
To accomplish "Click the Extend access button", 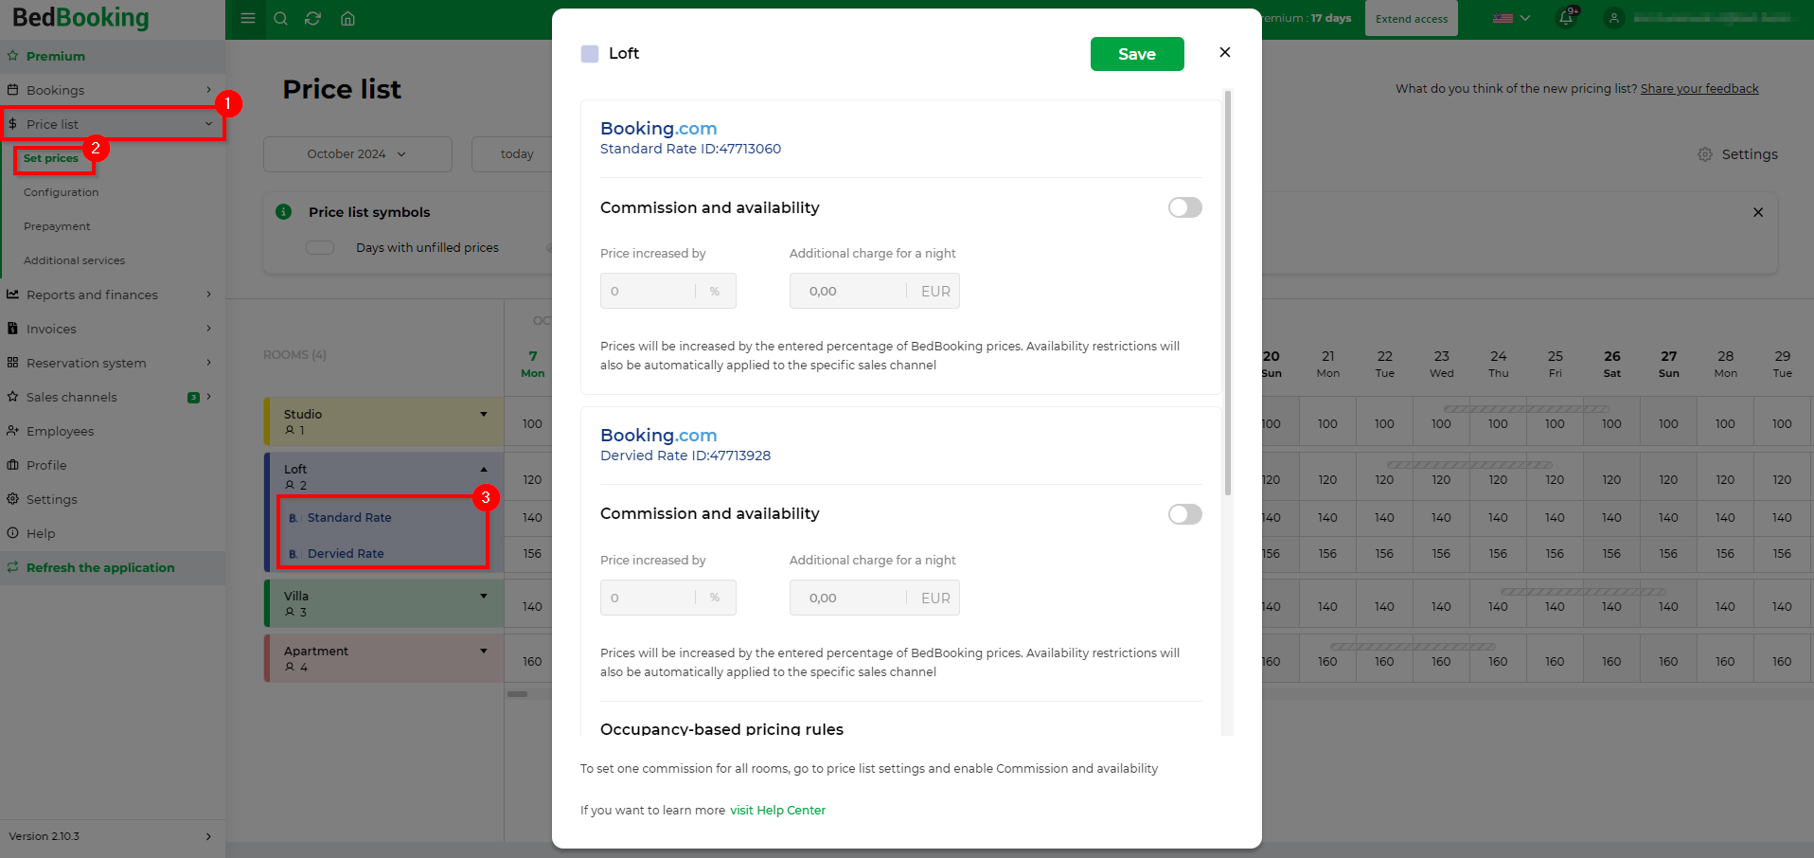I will [1412, 18].
